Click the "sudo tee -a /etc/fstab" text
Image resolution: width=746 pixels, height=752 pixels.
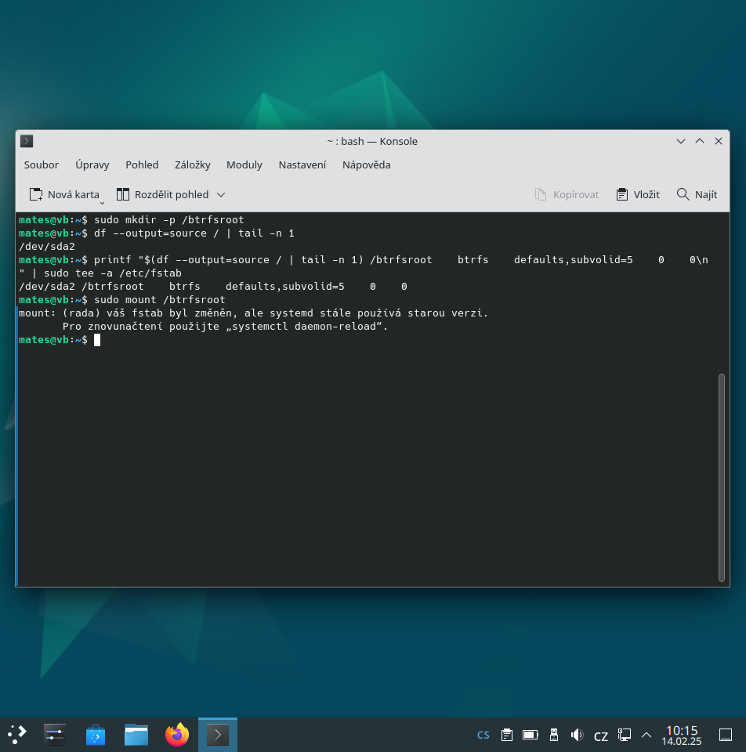point(113,273)
